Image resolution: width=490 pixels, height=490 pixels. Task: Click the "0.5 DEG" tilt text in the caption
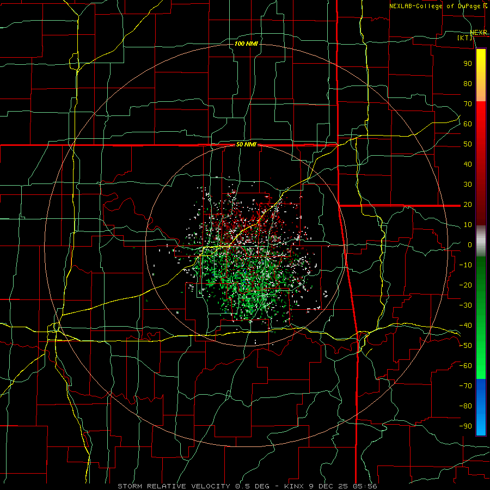click(x=255, y=486)
